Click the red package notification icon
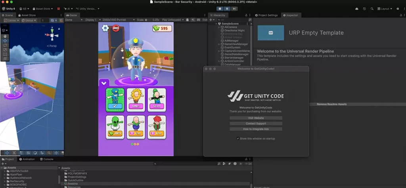 click(x=58, y=9)
